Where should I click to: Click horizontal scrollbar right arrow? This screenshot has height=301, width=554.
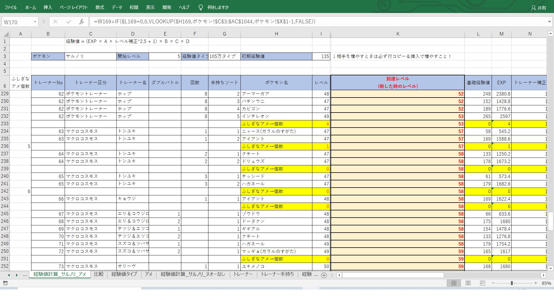(544, 275)
